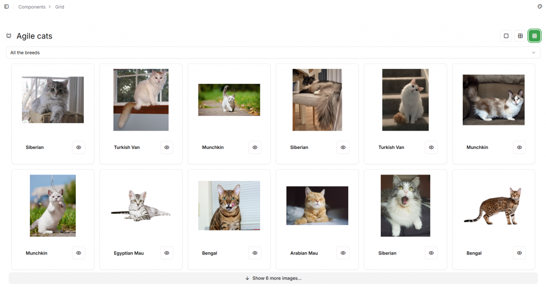
Task: Click Bengal label under standing spotted cat
Action: coord(474,253)
